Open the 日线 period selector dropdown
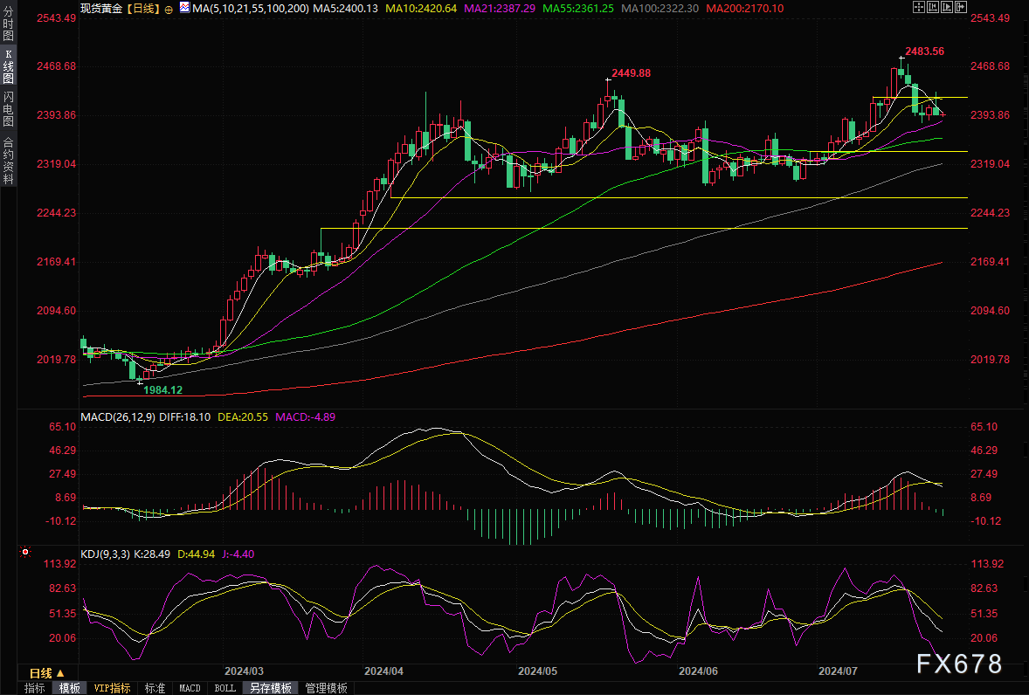Screen dimensions: 1029x695 46,673
